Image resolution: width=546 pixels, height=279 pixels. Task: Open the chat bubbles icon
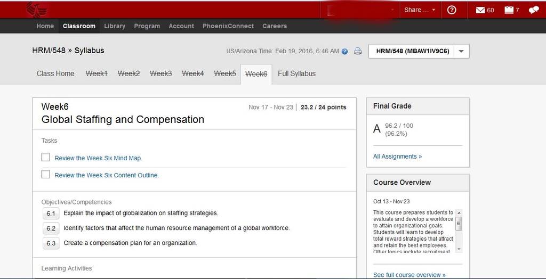(534, 10)
